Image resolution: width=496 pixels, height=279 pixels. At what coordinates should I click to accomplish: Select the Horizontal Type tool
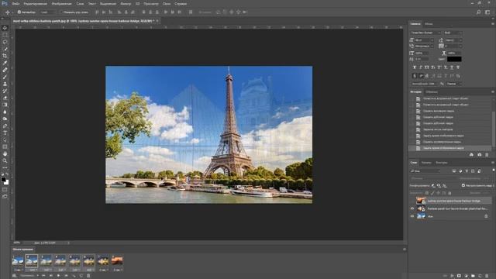5,133
